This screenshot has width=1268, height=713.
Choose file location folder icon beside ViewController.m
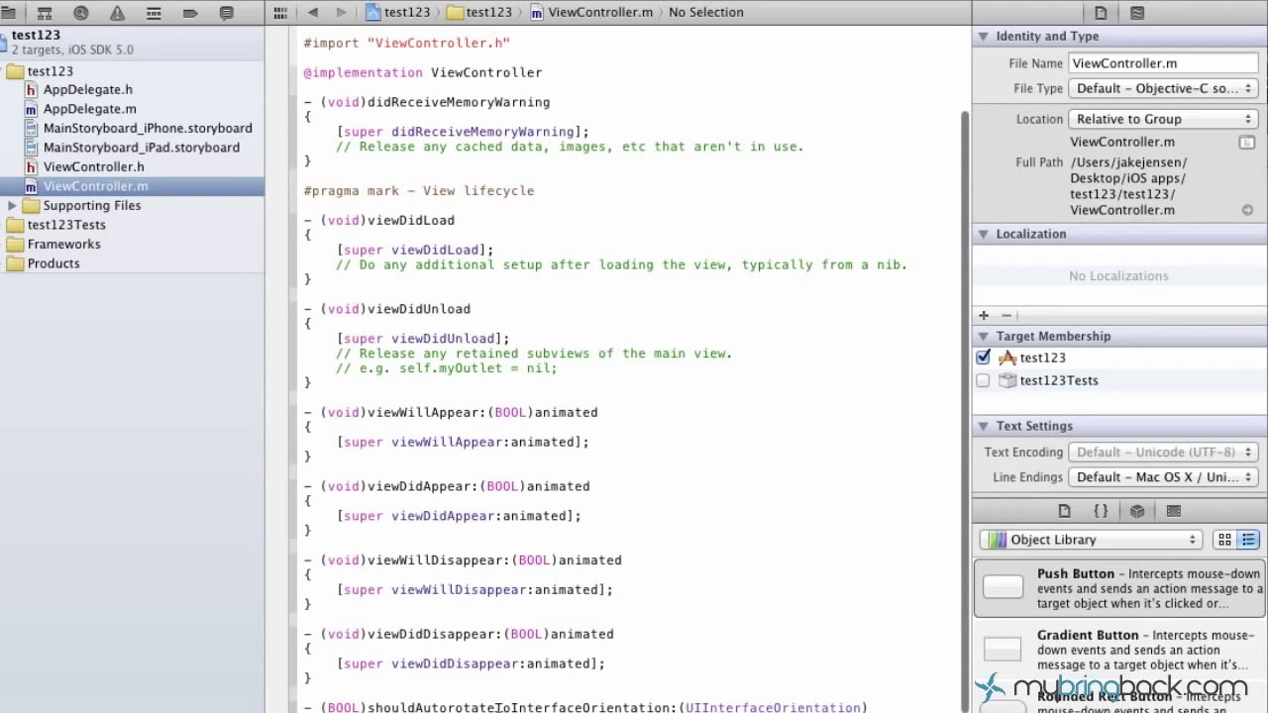[1247, 143]
